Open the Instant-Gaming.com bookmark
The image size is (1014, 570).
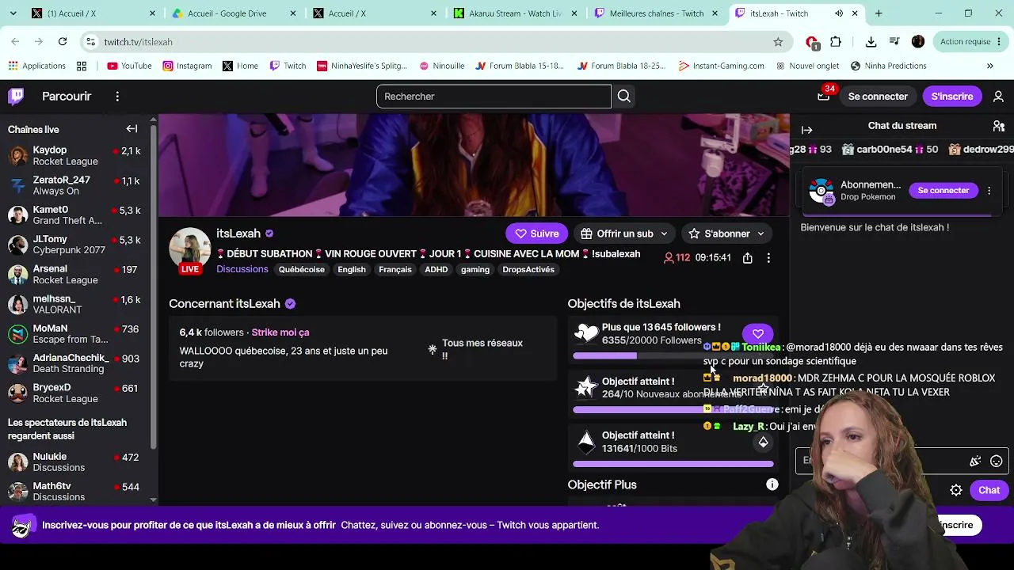point(721,66)
